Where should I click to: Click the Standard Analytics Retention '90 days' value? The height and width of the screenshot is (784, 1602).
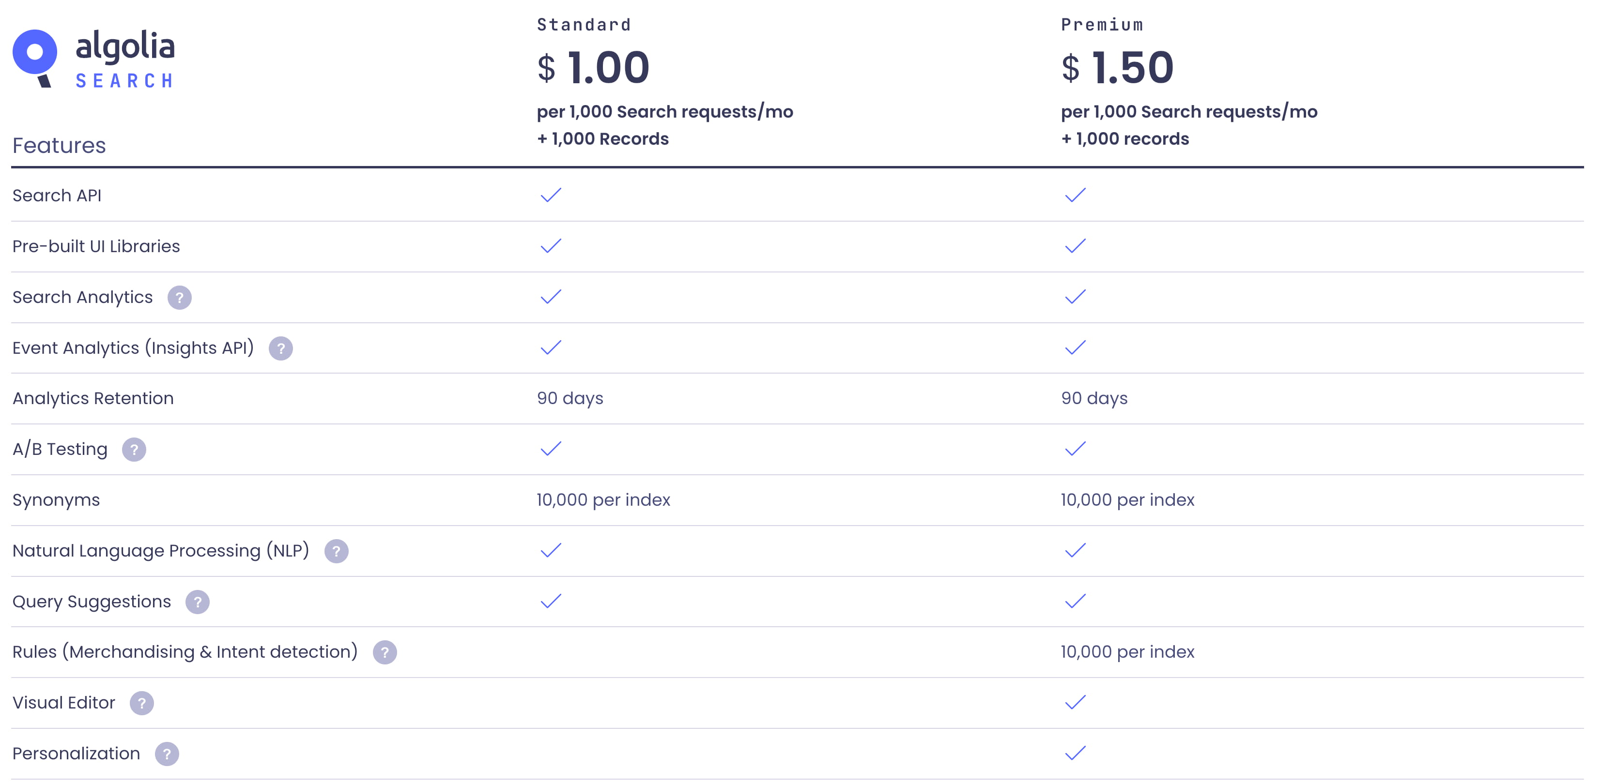point(570,398)
